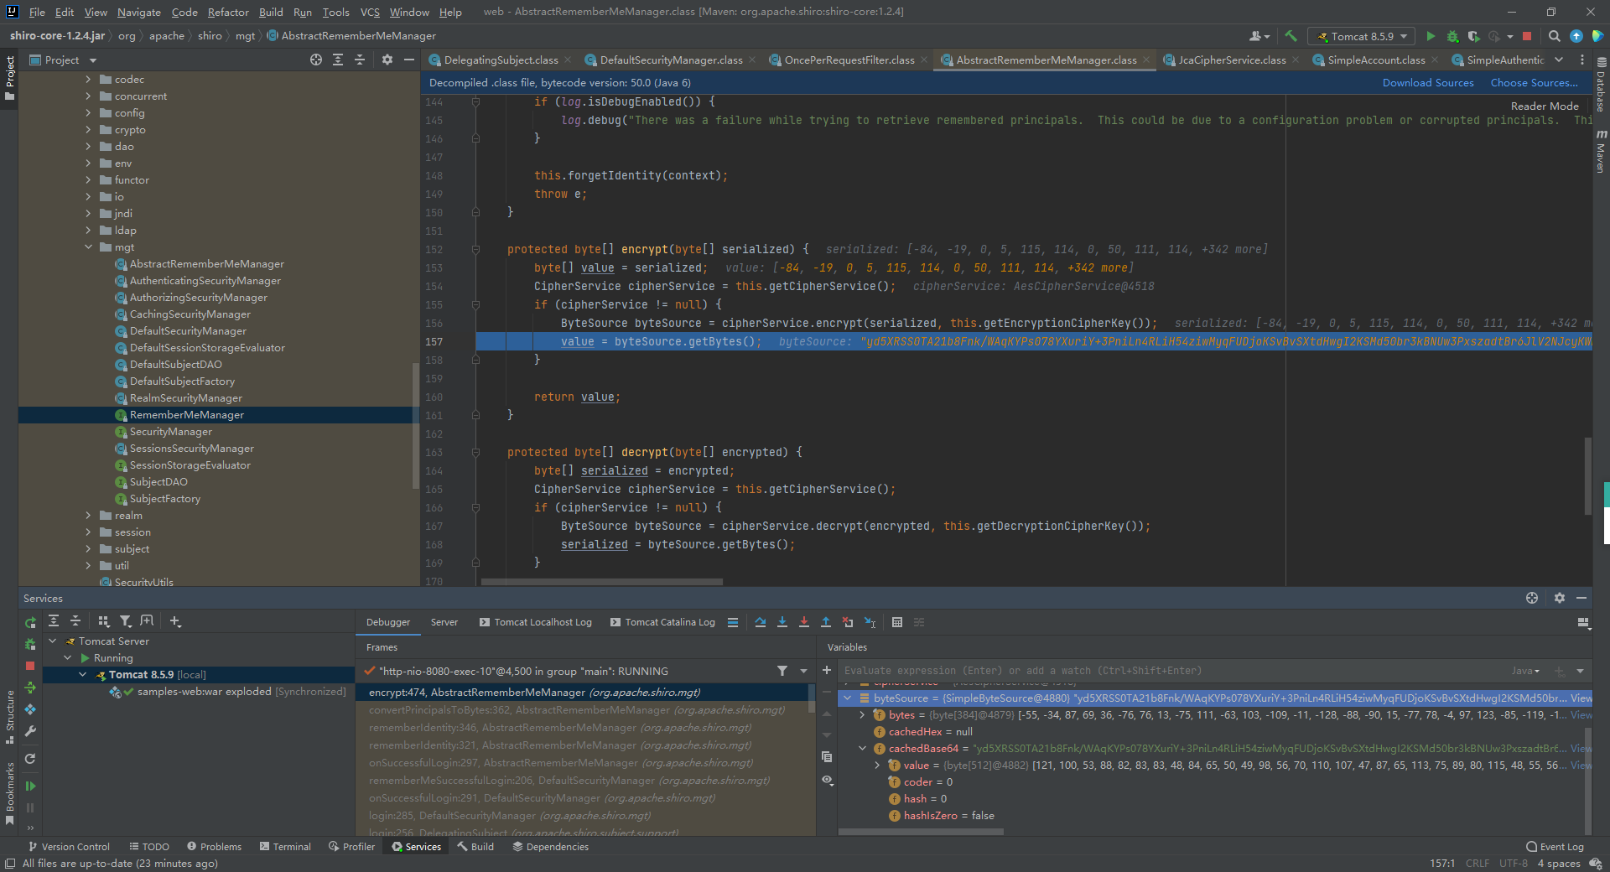Collapse all nodes in Project panel toolbar
1610x872 pixels.
point(360,60)
